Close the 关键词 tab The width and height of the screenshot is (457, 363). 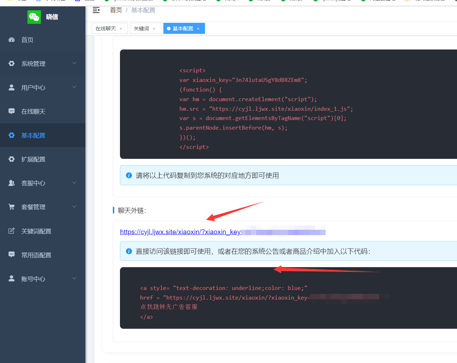click(x=154, y=29)
